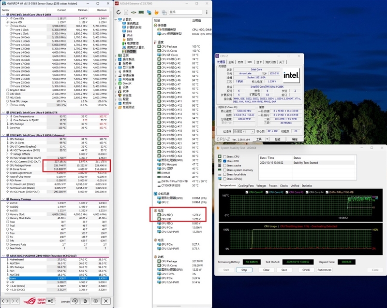
Task: Reset HWiNFO min/max with the clock icon
Action: coord(75,301)
